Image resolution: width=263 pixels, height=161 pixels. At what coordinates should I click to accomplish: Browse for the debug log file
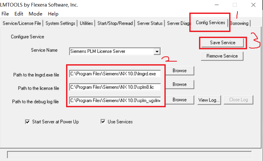point(180,100)
